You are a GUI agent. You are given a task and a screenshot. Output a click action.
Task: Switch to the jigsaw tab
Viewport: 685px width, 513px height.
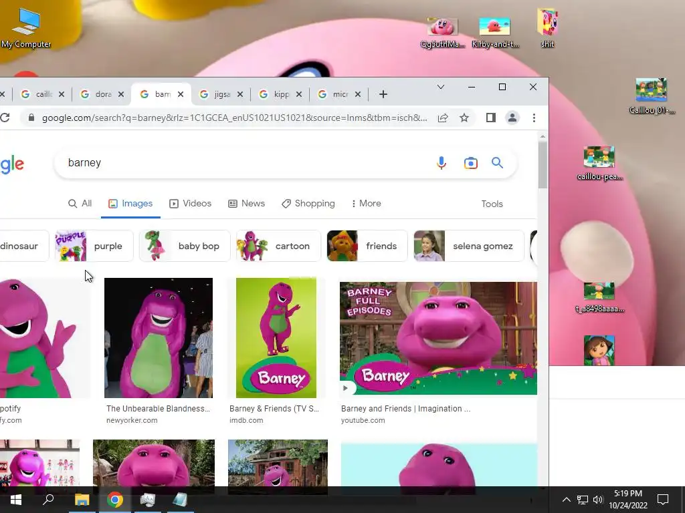click(x=219, y=94)
